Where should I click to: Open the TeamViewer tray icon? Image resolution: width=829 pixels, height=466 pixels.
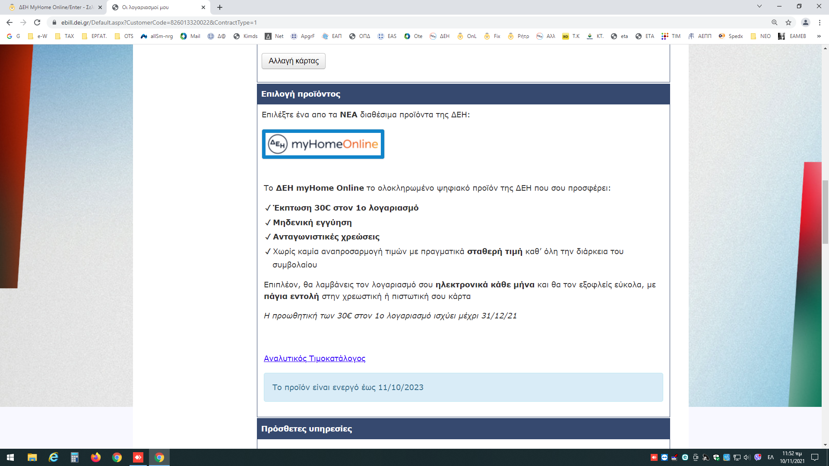664,457
